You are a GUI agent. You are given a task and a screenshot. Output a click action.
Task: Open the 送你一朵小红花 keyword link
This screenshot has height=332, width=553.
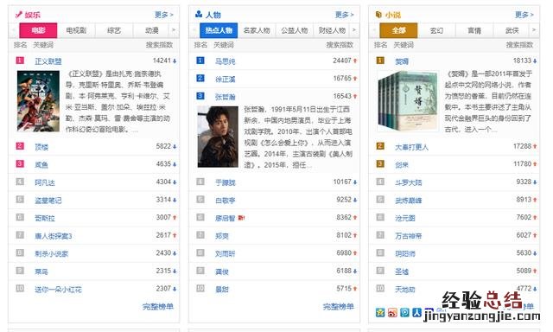[58, 290]
